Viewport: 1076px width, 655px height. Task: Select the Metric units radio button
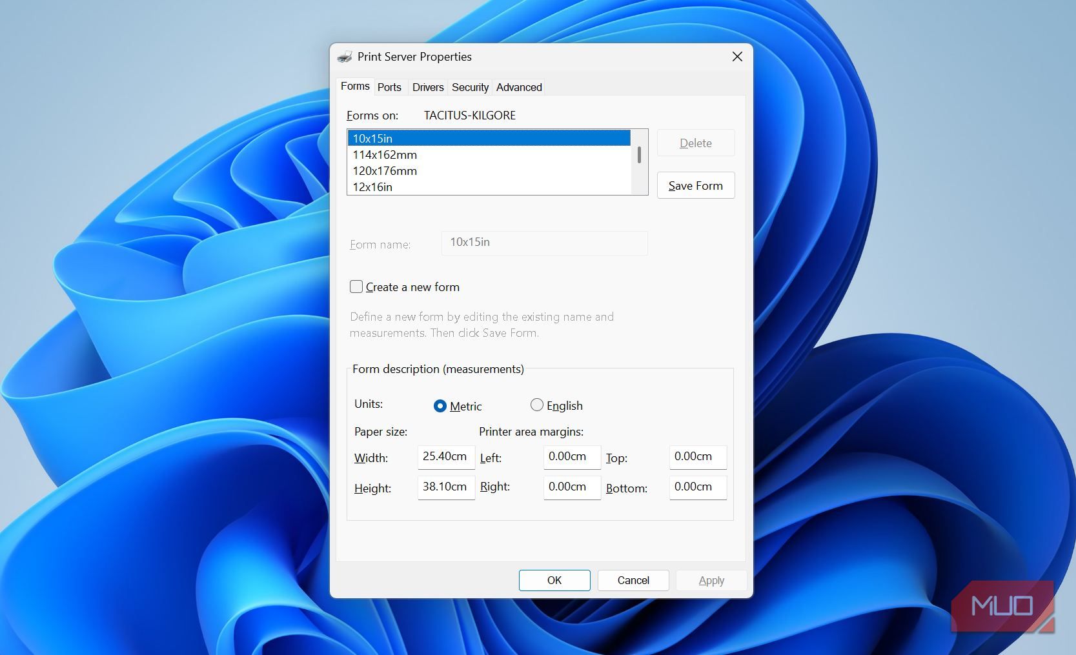[x=440, y=406]
